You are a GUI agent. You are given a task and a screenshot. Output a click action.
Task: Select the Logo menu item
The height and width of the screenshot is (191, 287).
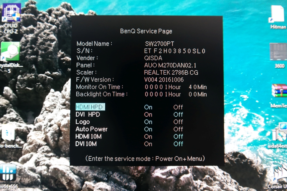pos(83,122)
